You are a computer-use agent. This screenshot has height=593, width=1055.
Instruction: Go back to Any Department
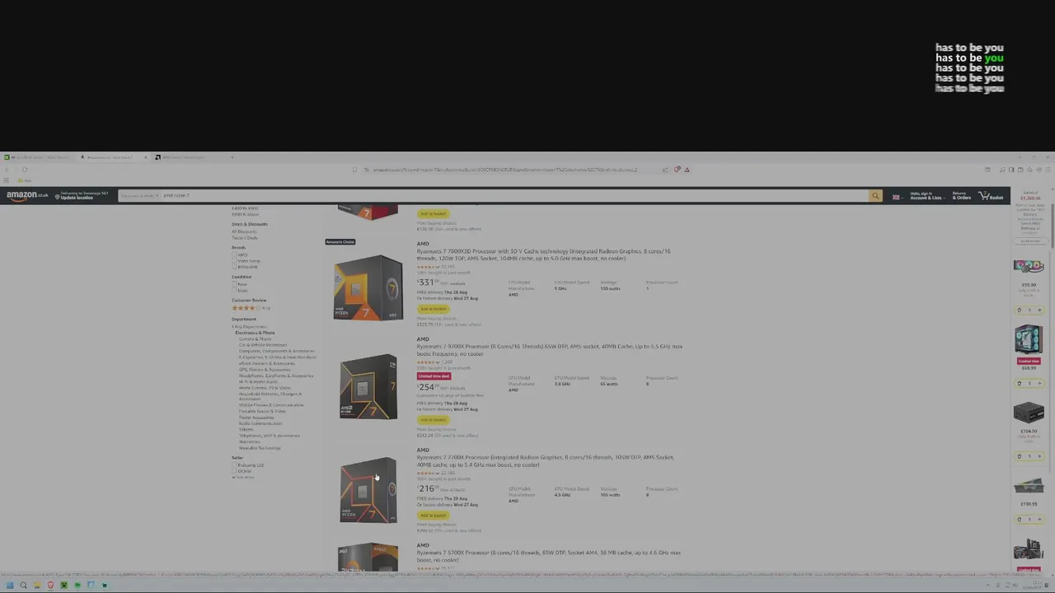click(x=249, y=326)
